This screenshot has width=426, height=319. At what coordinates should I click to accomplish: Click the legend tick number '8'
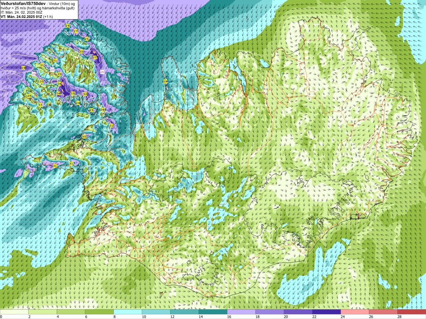[115, 317]
